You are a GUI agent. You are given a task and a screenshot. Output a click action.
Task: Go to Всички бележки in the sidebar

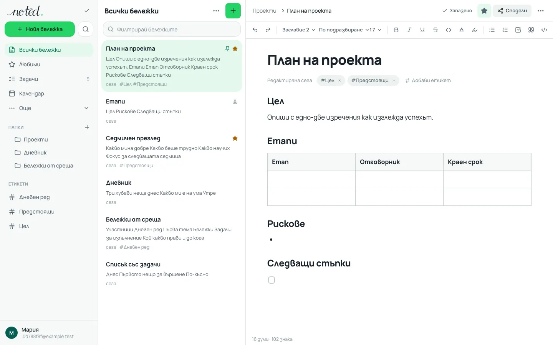(x=49, y=50)
